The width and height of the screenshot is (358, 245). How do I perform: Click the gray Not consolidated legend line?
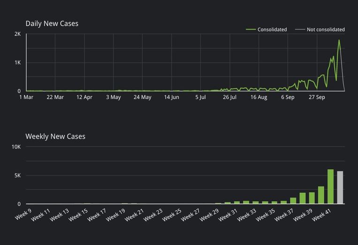pyautogui.click(x=300, y=30)
